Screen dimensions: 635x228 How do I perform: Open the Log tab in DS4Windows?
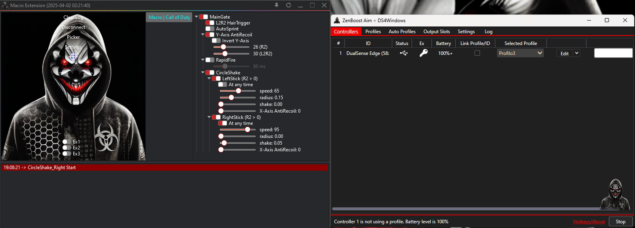pyautogui.click(x=488, y=32)
